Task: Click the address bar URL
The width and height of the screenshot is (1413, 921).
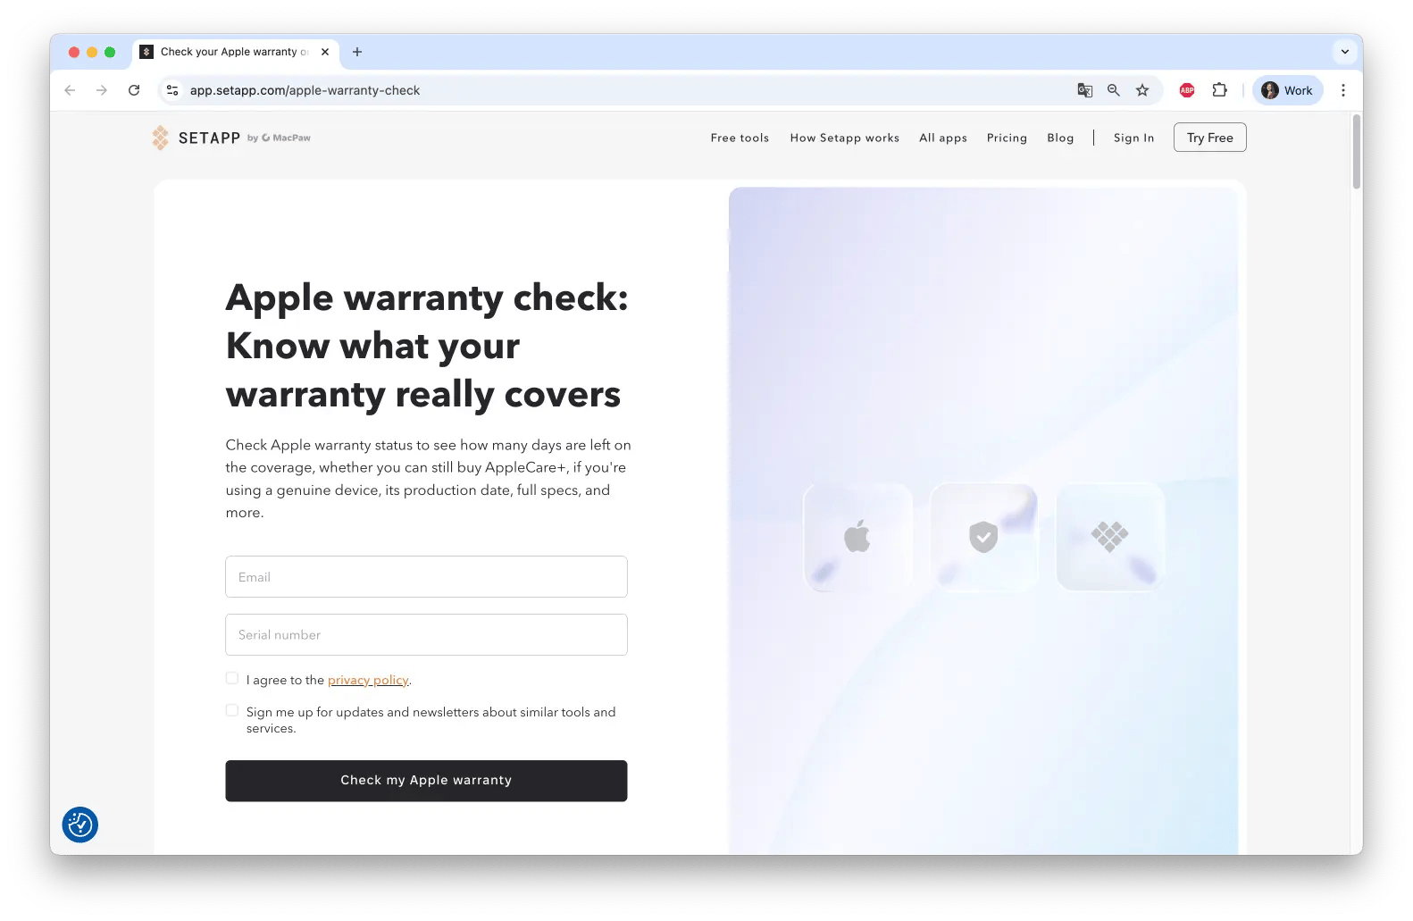Action: [305, 90]
